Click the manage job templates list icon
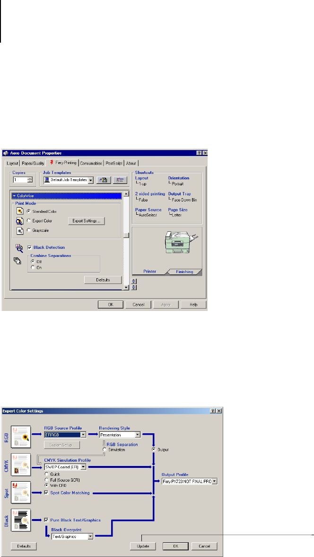 click(x=119, y=180)
